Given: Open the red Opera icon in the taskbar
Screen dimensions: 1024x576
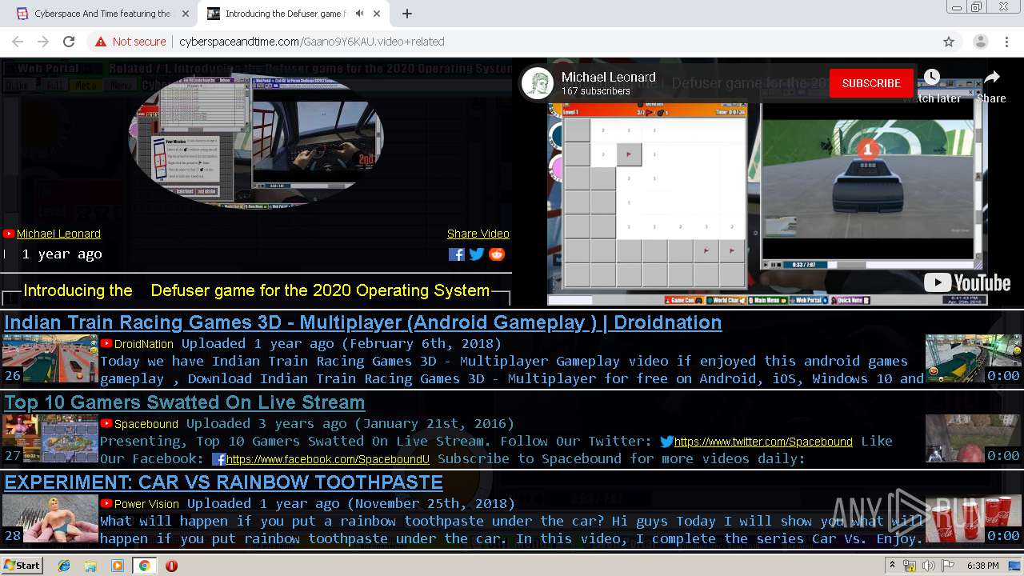Looking at the screenshot, I should pyautogui.click(x=171, y=566).
